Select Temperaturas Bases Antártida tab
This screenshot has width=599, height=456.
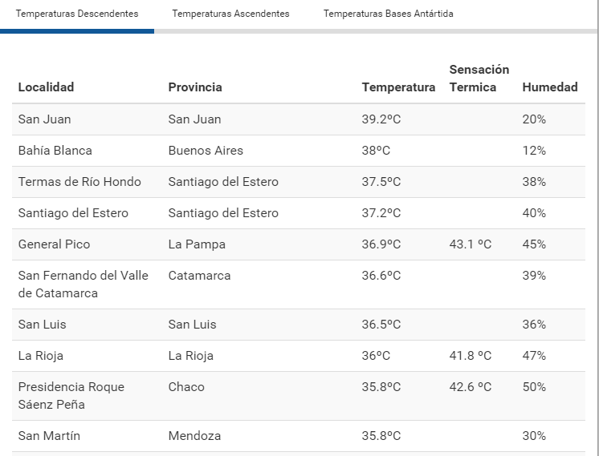(x=388, y=14)
